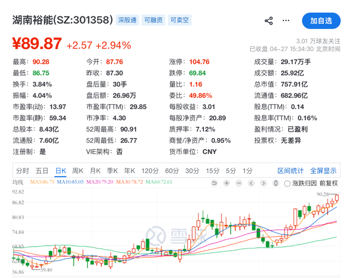Click the share icon
The width and height of the screenshot is (353, 278).
tap(268, 21)
